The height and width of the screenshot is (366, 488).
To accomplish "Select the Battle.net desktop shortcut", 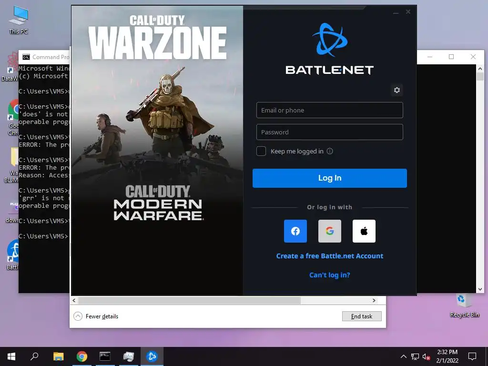I will [x=13, y=254].
